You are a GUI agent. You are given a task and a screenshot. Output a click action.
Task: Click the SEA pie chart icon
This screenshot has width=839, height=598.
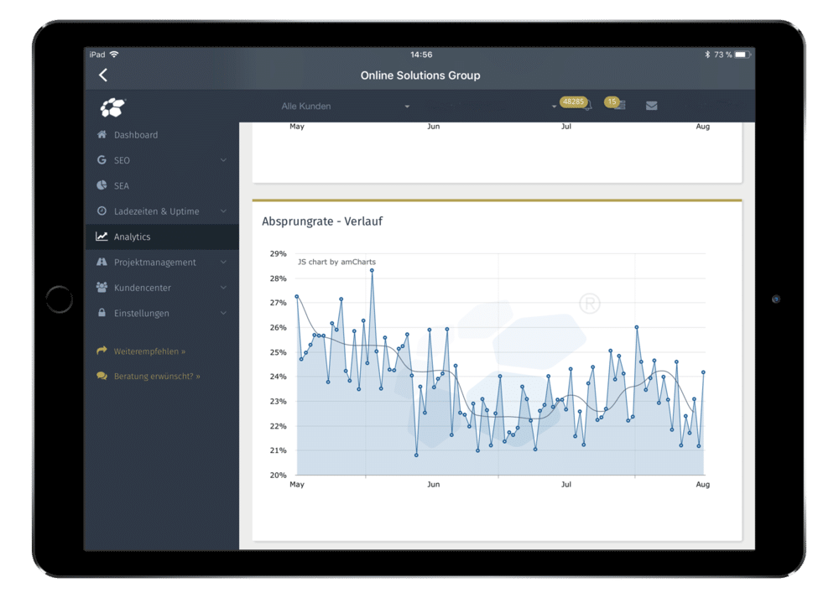click(102, 185)
